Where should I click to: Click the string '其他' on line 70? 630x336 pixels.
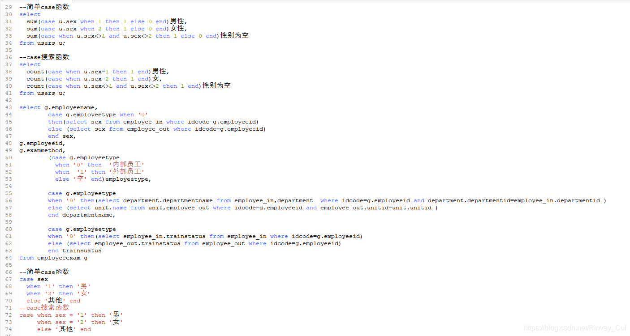click(x=55, y=301)
